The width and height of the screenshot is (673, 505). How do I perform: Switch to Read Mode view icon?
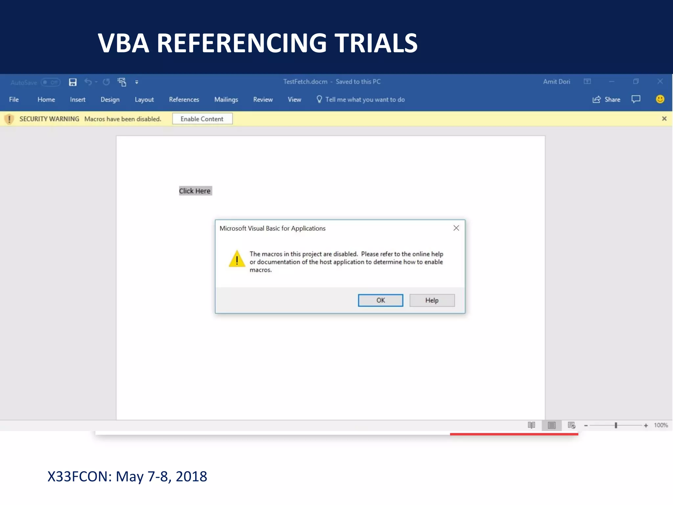(x=531, y=425)
